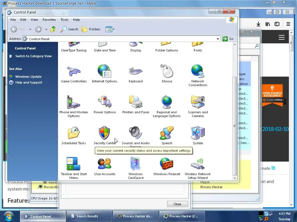Switch to Category View link

click(33, 56)
